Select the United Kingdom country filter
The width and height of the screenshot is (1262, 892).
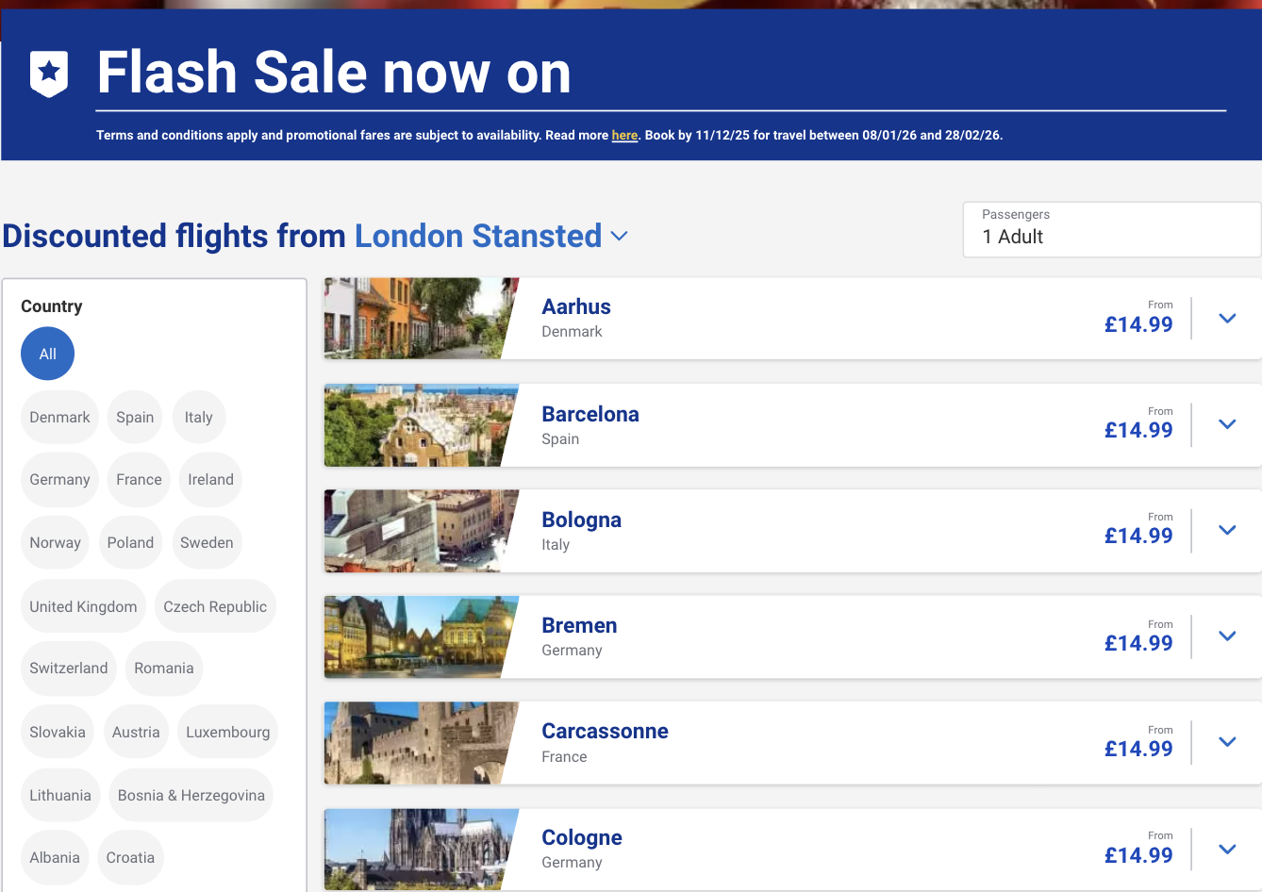point(83,605)
